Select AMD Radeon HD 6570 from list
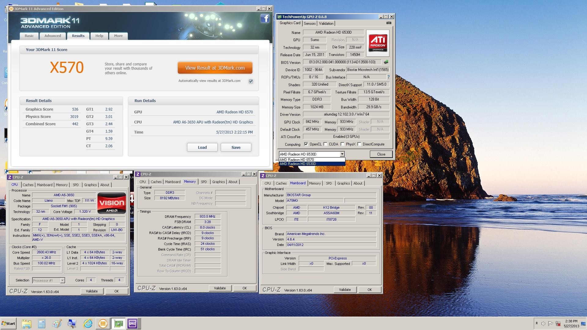Viewport: 587px width, 330px height. tap(312, 159)
